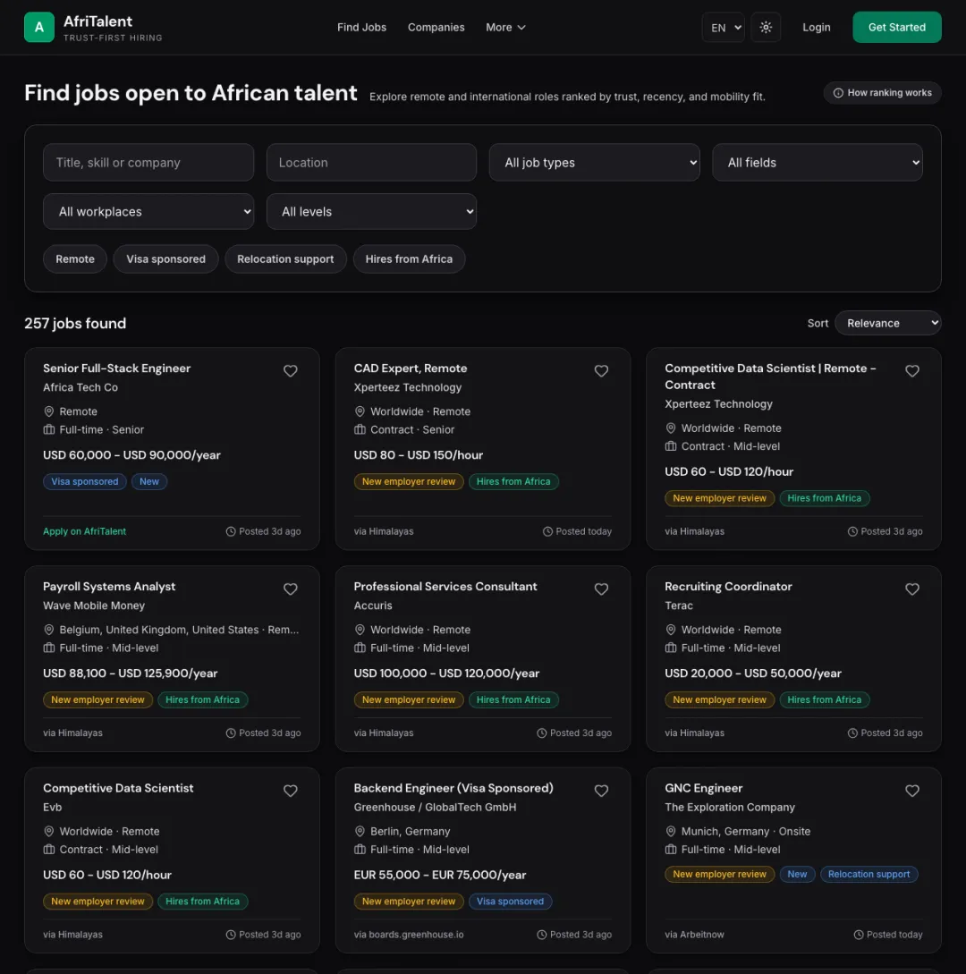Click location pin on Payroll Systems Analyst card
Screen dimensions: 966x974
click(48, 630)
